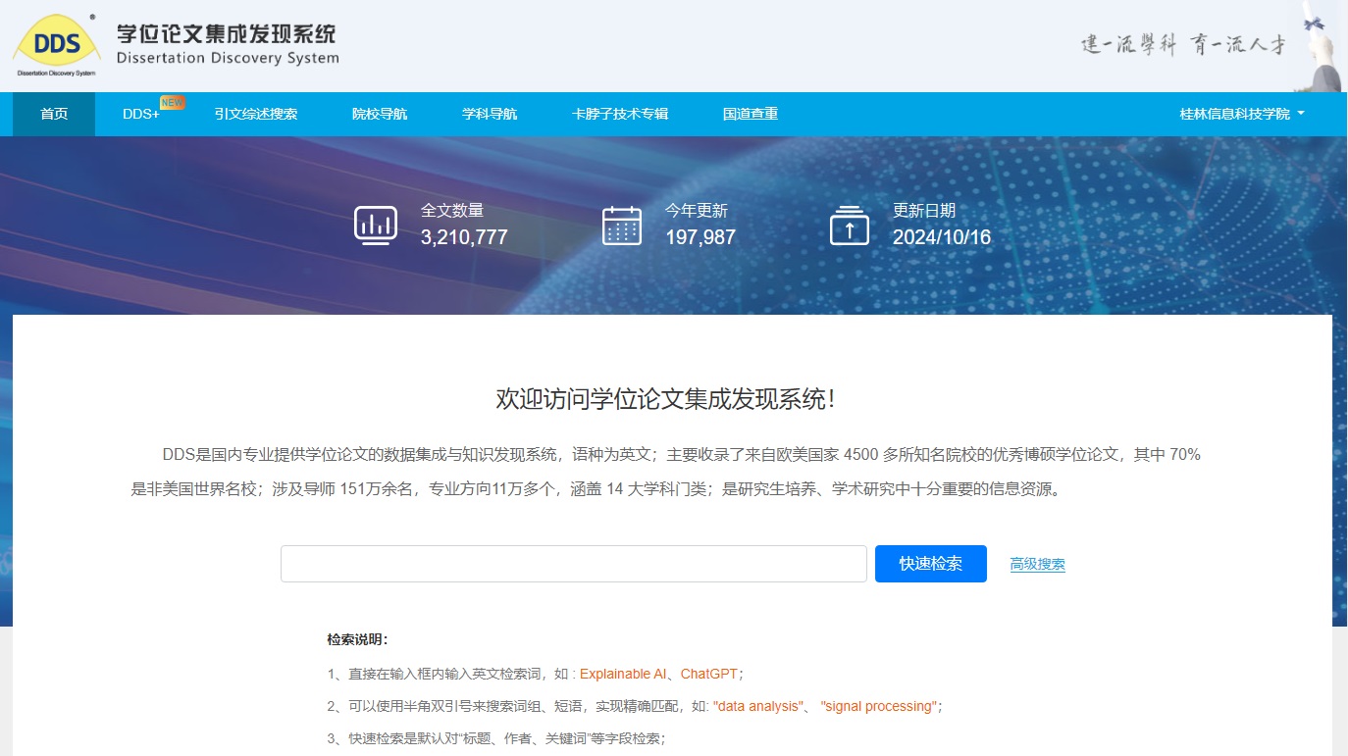The width and height of the screenshot is (1348, 756).
Task: Open 国道查重 plagiarism check
Action: (x=750, y=114)
